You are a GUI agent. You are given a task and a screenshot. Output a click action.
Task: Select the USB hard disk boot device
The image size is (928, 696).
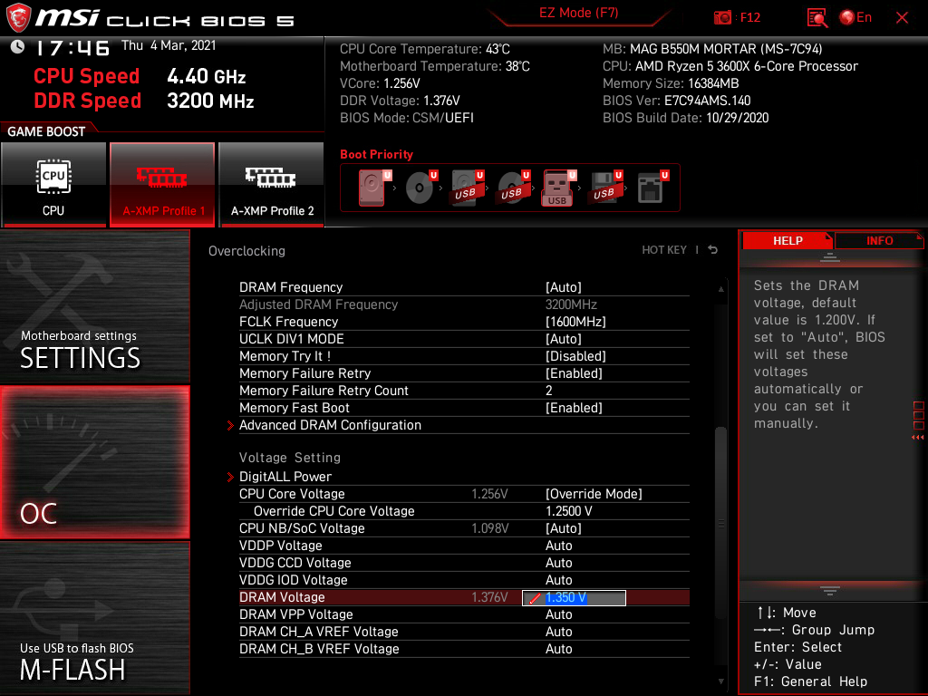(x=468, y=188)
